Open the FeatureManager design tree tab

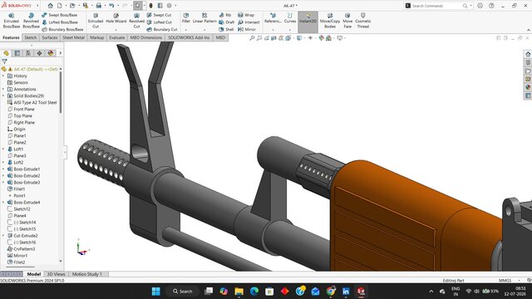pyautogui.click(x=6, y=53)
